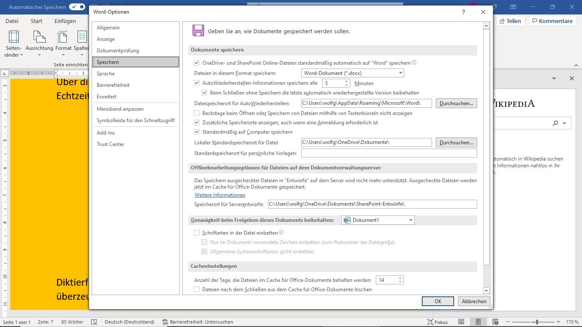Switch to the read mode view icon
The image size is (582, 327).
[461, 322]
